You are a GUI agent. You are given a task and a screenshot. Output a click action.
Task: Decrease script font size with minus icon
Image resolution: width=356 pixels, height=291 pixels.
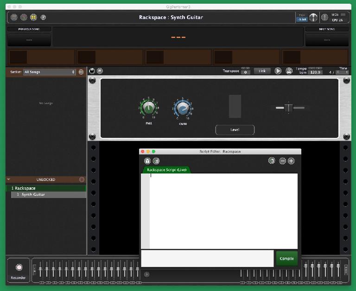[x=282, y=161]
